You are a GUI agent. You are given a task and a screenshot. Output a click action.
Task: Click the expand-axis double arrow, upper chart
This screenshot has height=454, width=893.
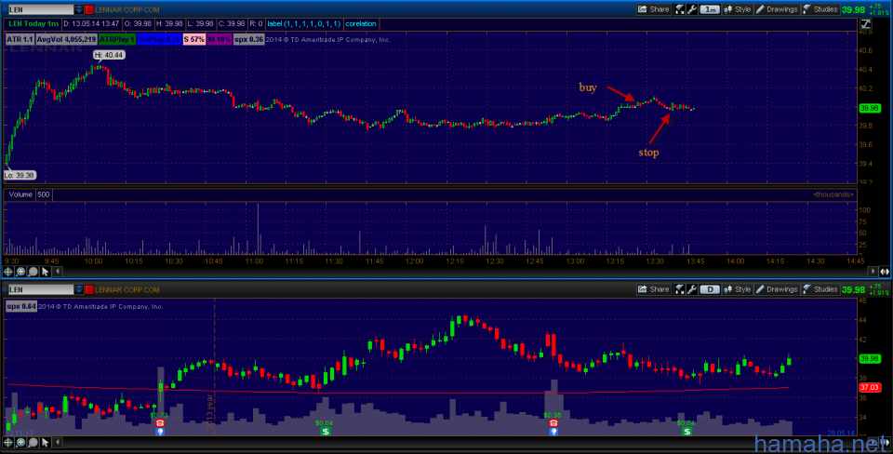tap(885, 272)
